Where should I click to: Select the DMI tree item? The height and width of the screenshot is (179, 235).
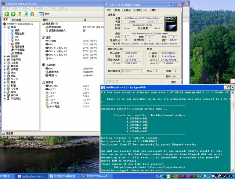click(17, 37)
